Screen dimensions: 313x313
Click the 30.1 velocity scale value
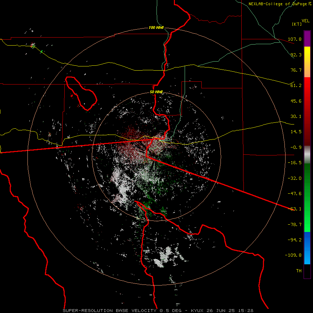[x=296, y=117]
